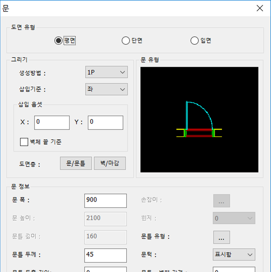The image size is (271, 272).
Task: Click the Y offset input field
Action: pos(106,123)
